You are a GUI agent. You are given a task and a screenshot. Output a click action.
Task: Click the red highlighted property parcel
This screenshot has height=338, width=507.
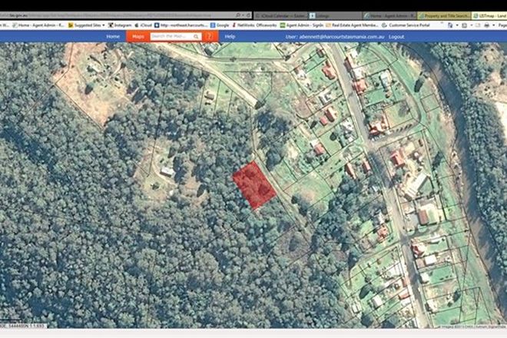[x=254, y=184]
